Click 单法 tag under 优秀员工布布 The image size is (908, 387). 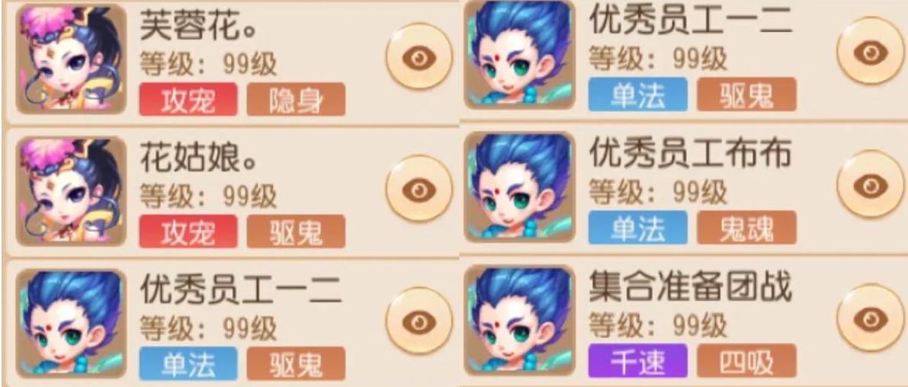click(x=638, y=227)
